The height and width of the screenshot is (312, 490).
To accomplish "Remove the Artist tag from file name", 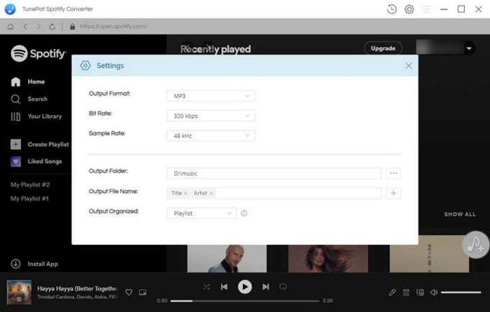I will click(211, 193).
